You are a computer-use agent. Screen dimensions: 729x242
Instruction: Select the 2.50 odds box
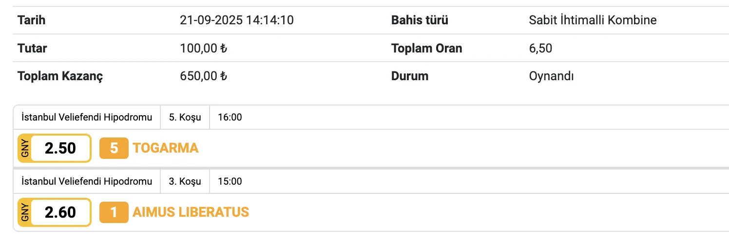60,148
